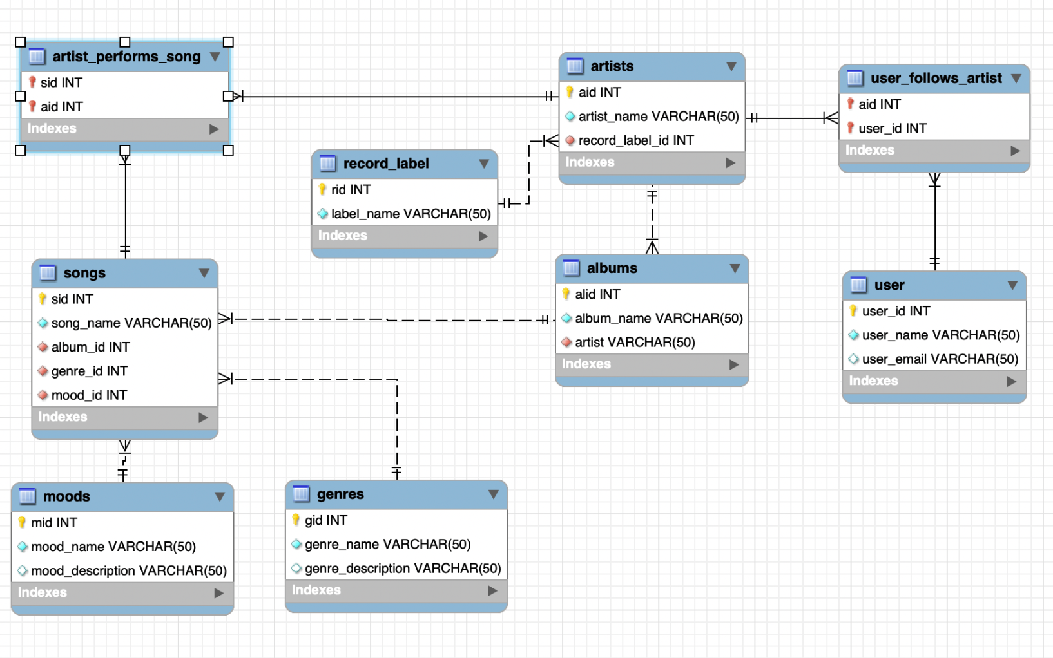1053x658 pixels.
Task: Click the moods table icon
Action: click(x=28, y=496)
